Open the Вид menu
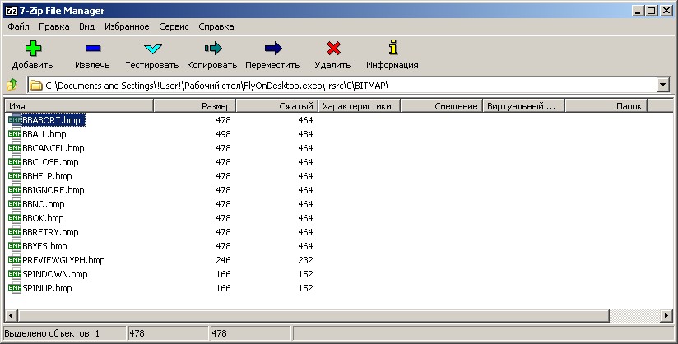The image size is (678, 344). (87, 26)
